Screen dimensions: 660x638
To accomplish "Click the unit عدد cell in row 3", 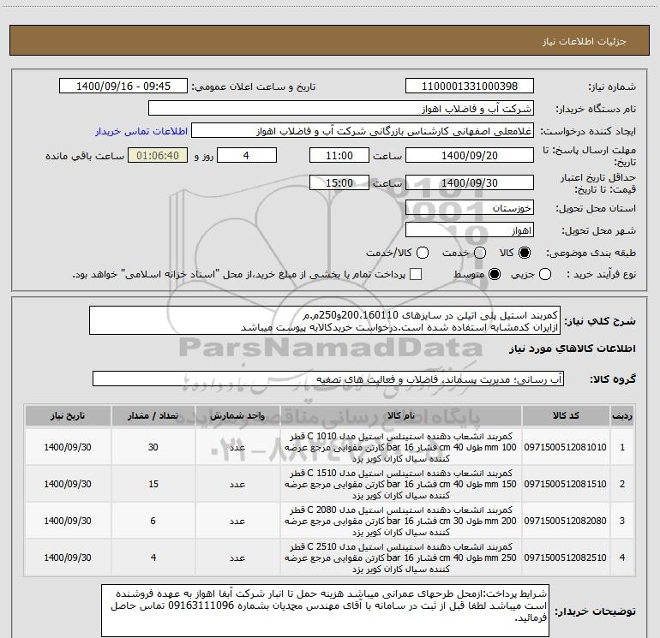I will pyautogui.click(x=237, y=521).
